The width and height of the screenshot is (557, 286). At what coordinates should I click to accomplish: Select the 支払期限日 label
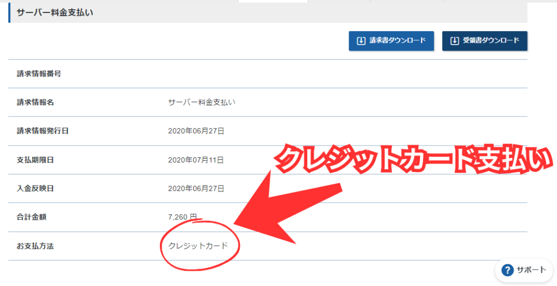[x=35, y=160]
